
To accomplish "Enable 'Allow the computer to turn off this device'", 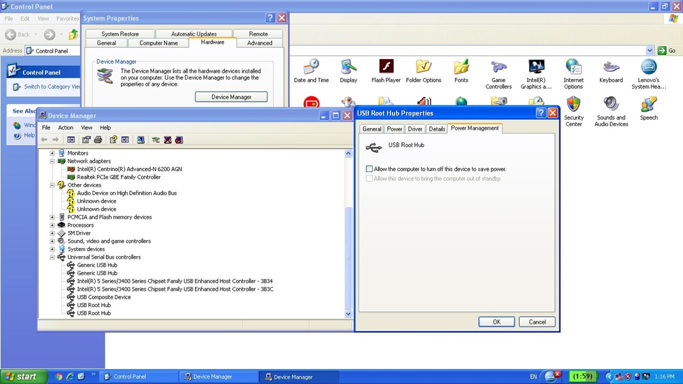I will (369, 168).
